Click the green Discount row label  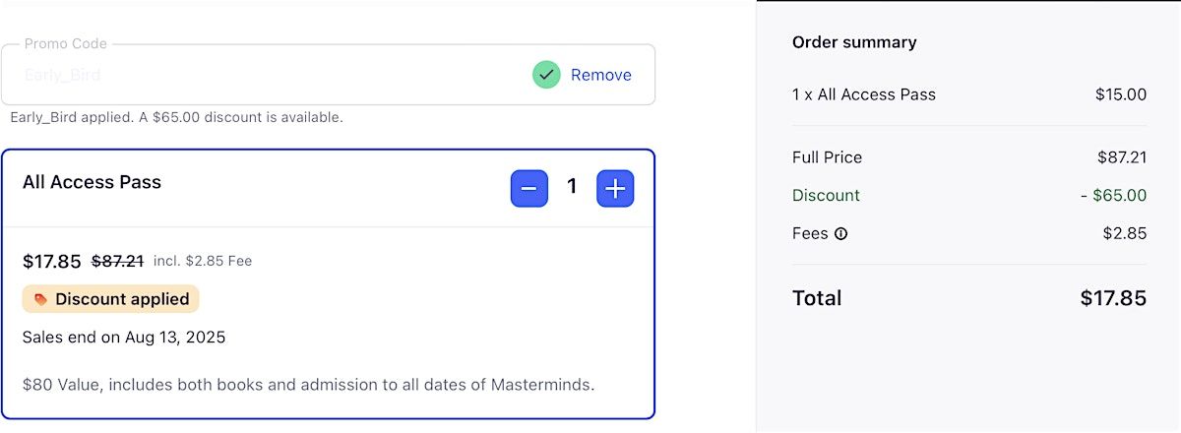(826, 195)
